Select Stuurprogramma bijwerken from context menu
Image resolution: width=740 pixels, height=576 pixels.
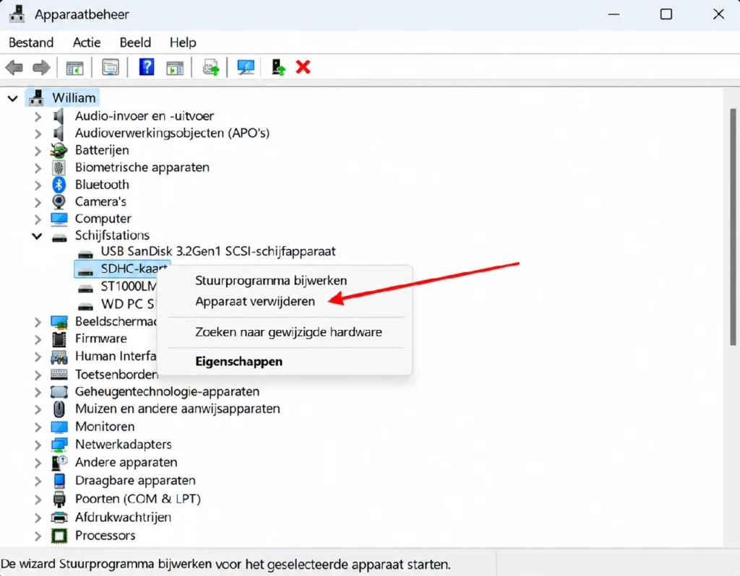tap(271, 281)
